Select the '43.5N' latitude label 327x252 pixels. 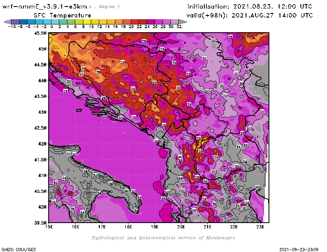(x=40, y=96)
